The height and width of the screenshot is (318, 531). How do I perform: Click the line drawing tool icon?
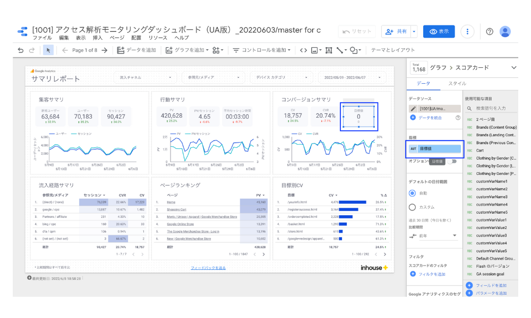click(x=341, y=50)
